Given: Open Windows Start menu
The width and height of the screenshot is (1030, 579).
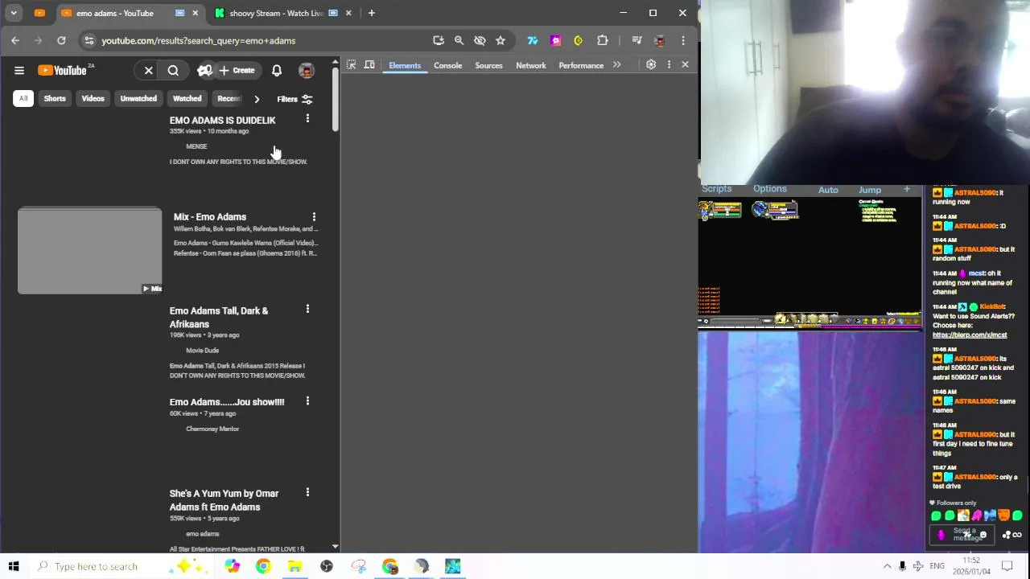Looking at the screenshot, I should point(14,566).
